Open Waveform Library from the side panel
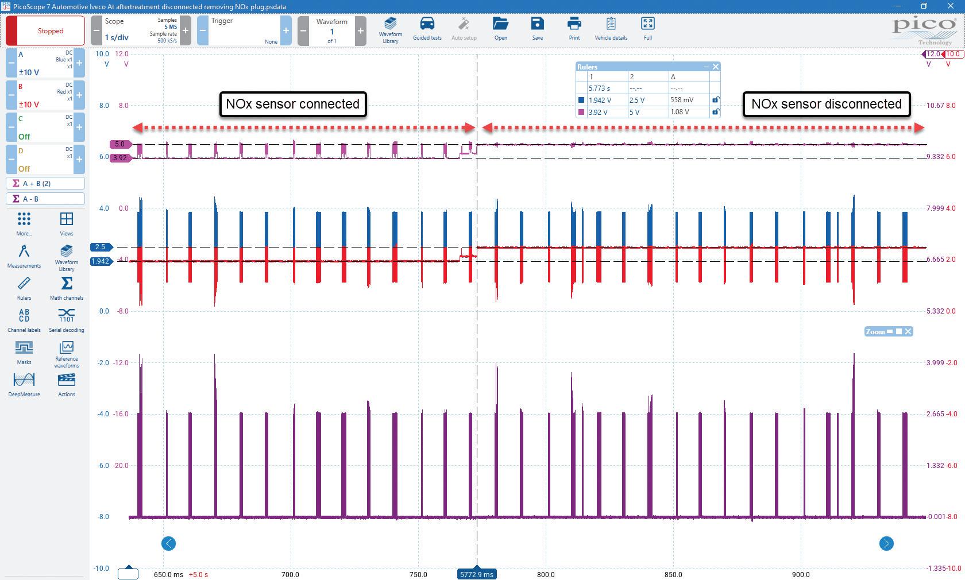This screenshot has height=580, width=965. 67,258
